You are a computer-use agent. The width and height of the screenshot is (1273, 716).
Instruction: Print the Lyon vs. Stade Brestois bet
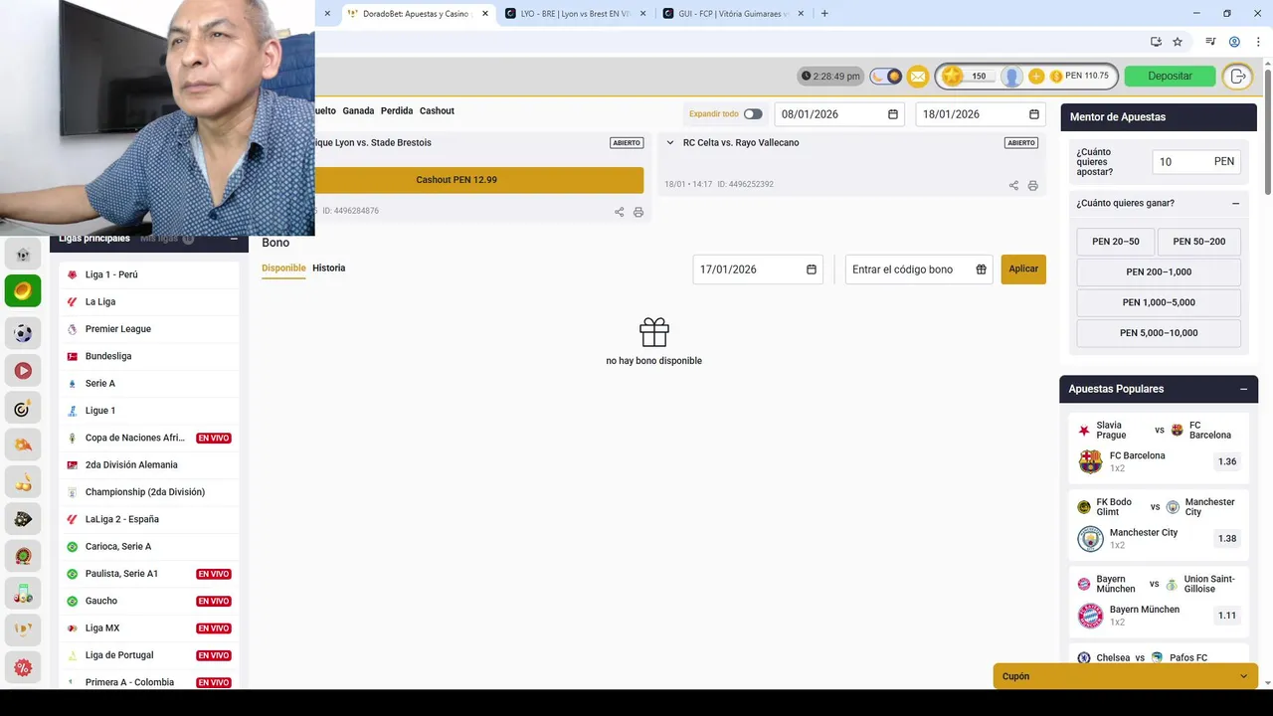(638, 212)
